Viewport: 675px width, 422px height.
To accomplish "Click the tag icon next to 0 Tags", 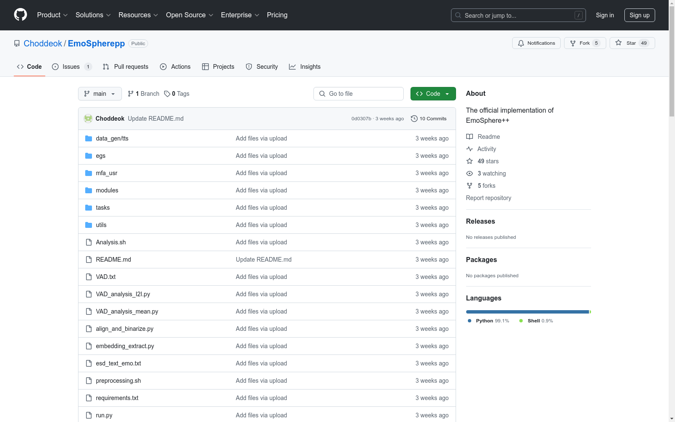I will coord(167,94).
